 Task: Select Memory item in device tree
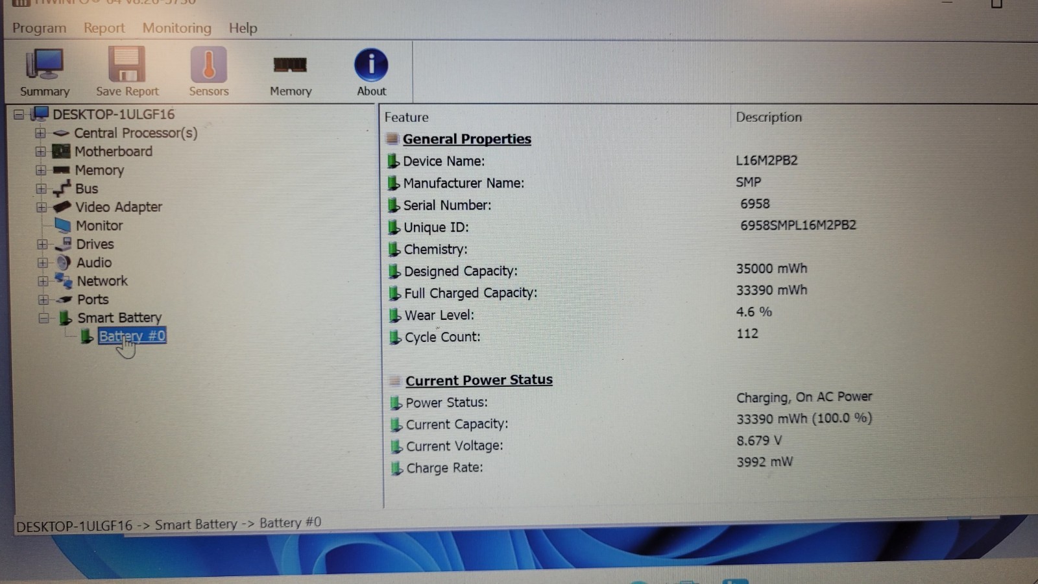99,170
